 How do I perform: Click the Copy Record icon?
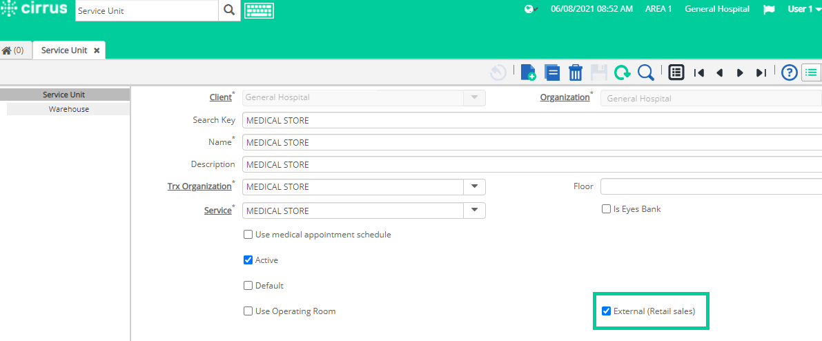552,72
